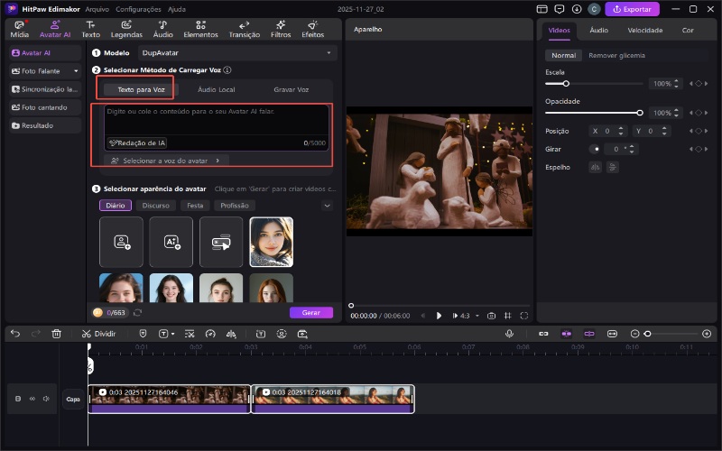The width and height of the screenshot is (722, 451).
Task: Open the layout switch icon in title bar
Action: 542,9
